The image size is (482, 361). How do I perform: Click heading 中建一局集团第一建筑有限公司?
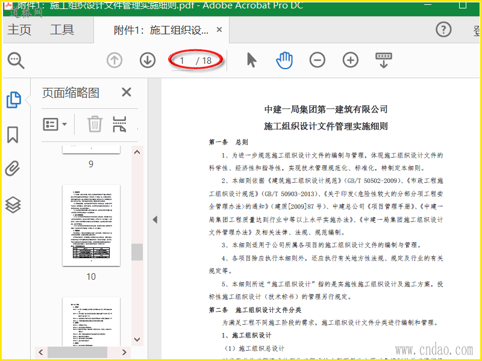point(326,110)
